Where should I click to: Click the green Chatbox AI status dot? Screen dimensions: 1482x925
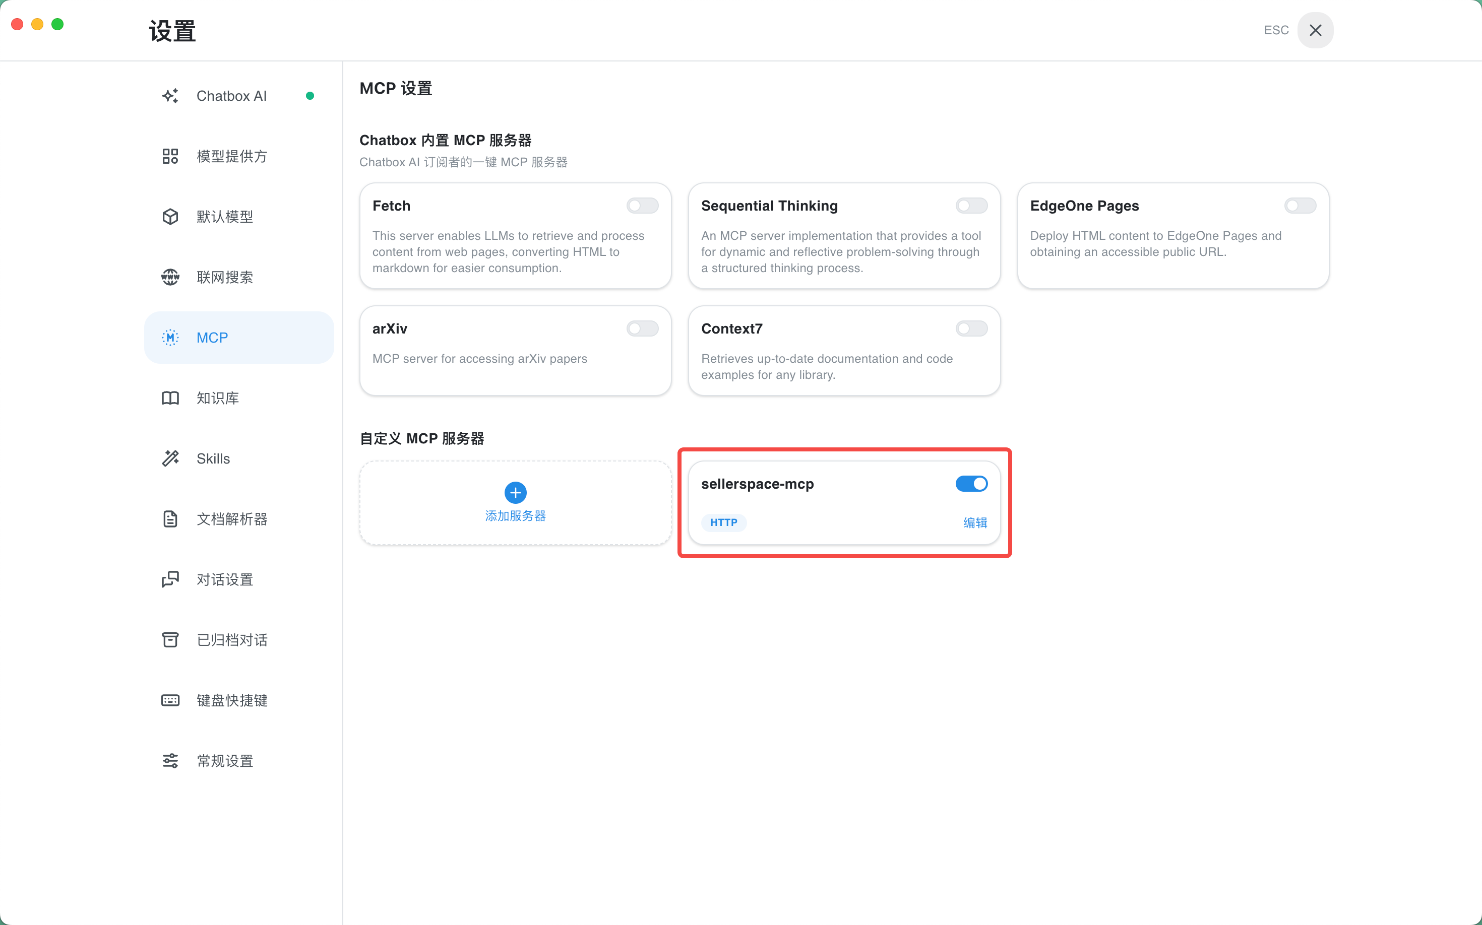(x=310, y=96)
